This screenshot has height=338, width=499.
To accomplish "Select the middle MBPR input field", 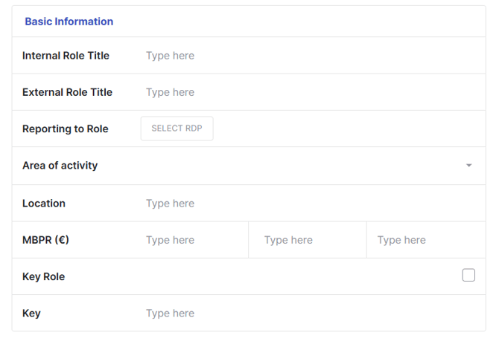I will click(x=307, y=240).
